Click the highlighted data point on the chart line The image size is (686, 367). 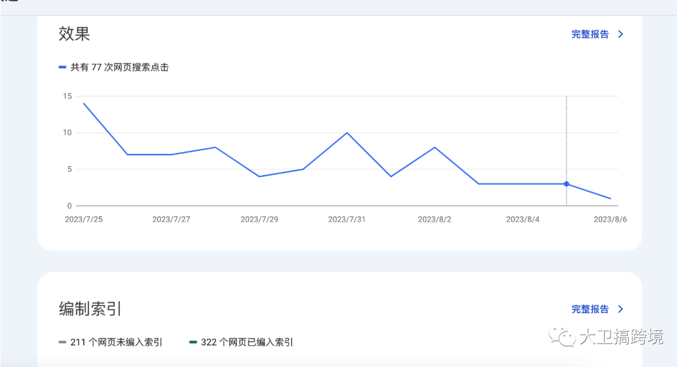[567, 183]
